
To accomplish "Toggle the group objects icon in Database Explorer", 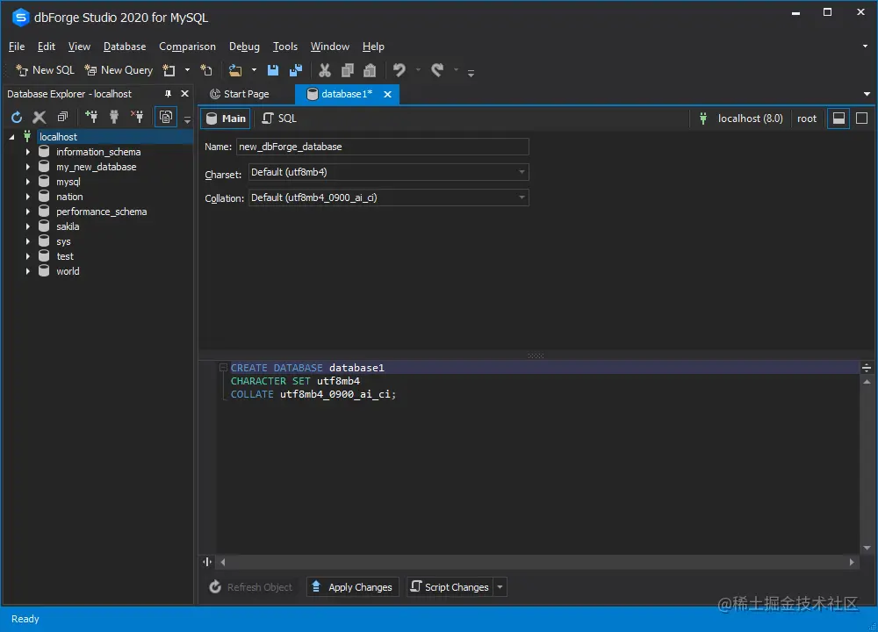I will (166, 116).
